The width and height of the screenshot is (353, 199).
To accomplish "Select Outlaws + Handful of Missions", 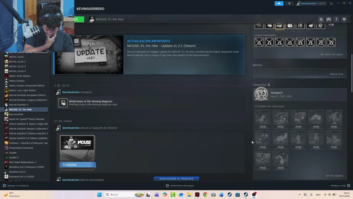I will (28, 143).
